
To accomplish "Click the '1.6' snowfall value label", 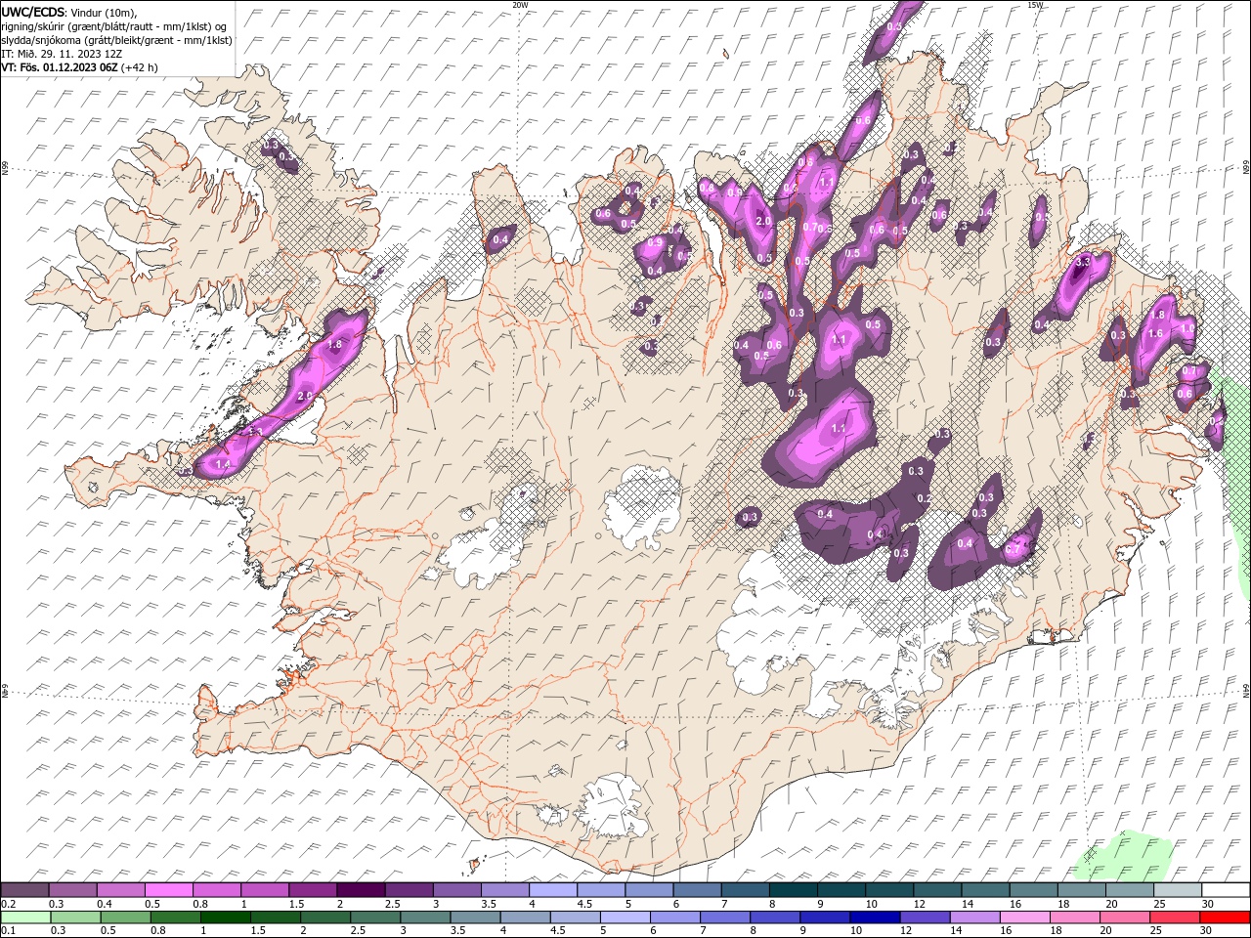I will [x=1155, y=333].
